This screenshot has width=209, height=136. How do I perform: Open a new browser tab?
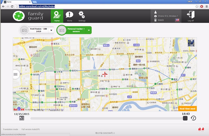point(35,2)
